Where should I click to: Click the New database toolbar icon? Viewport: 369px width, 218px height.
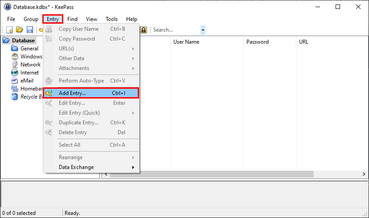[9, 30]
